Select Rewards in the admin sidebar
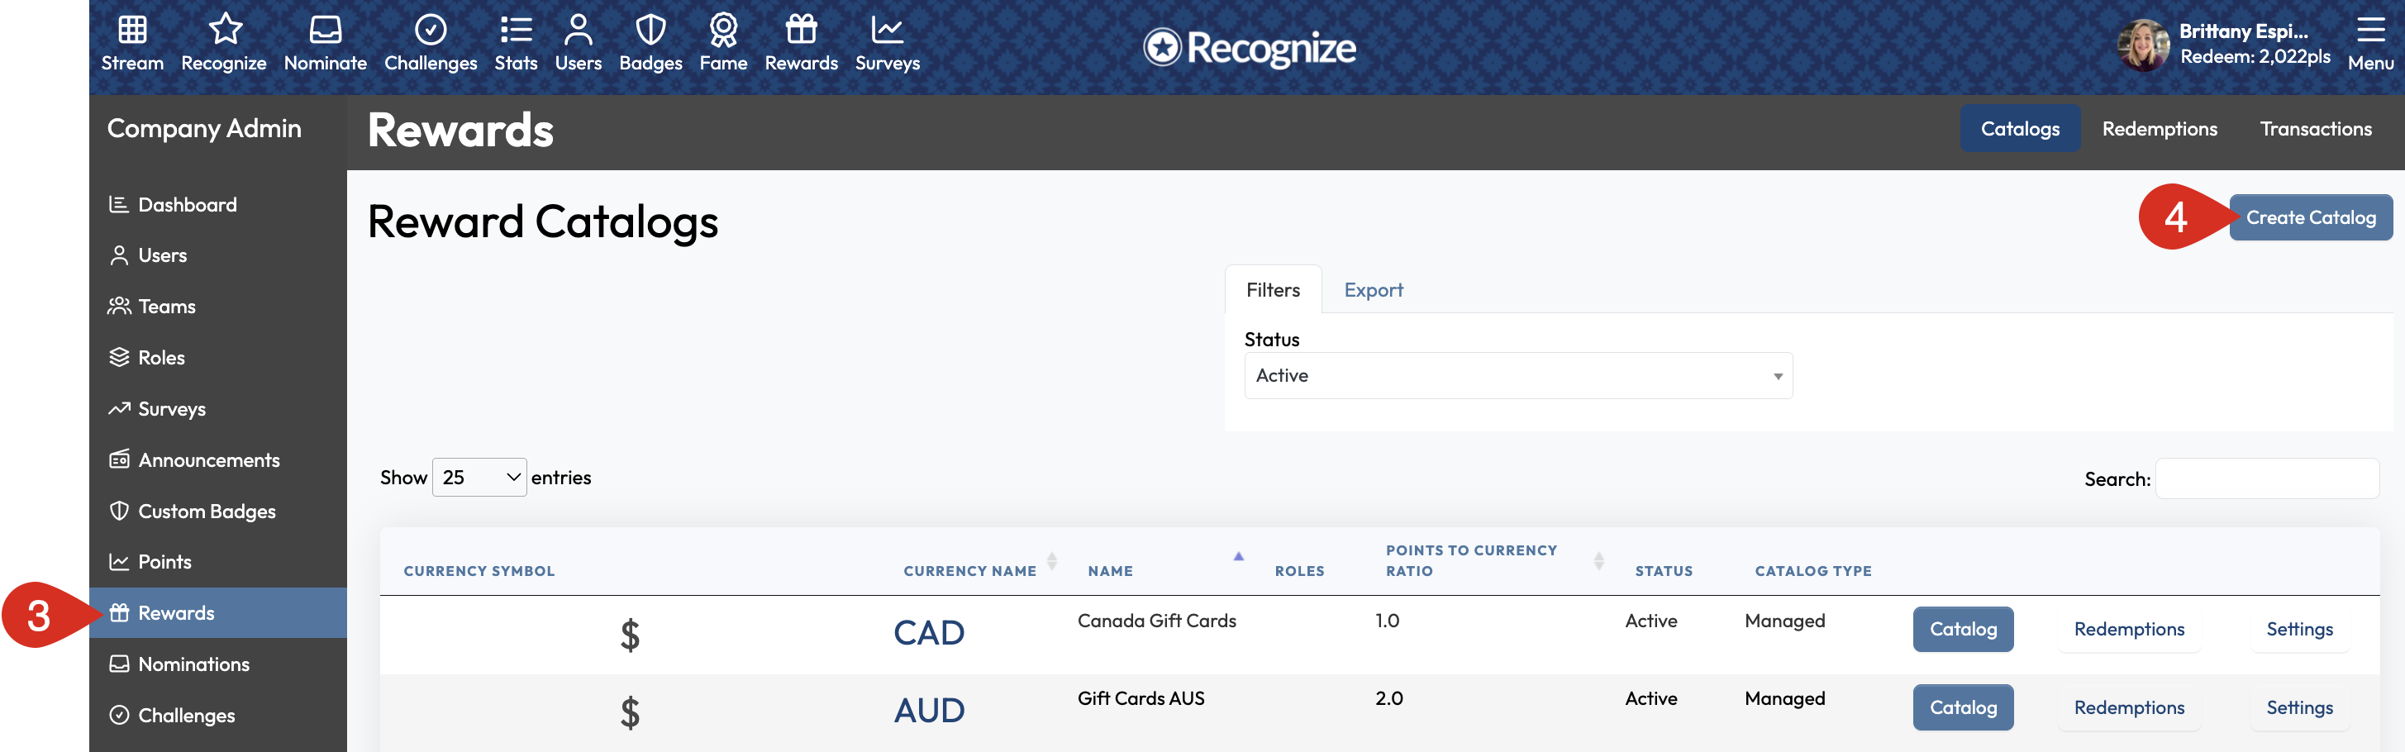 coord(217,613)
